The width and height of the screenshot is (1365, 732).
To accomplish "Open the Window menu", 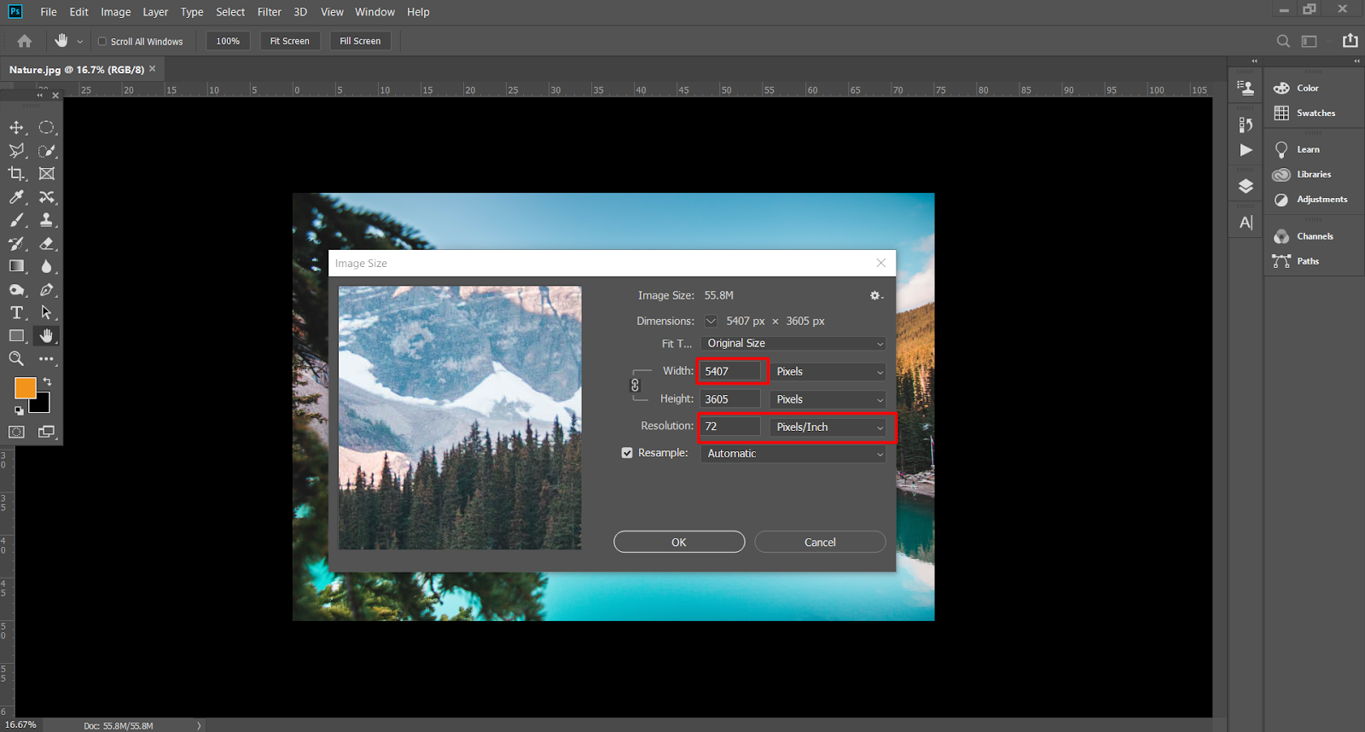I will 375,12.
